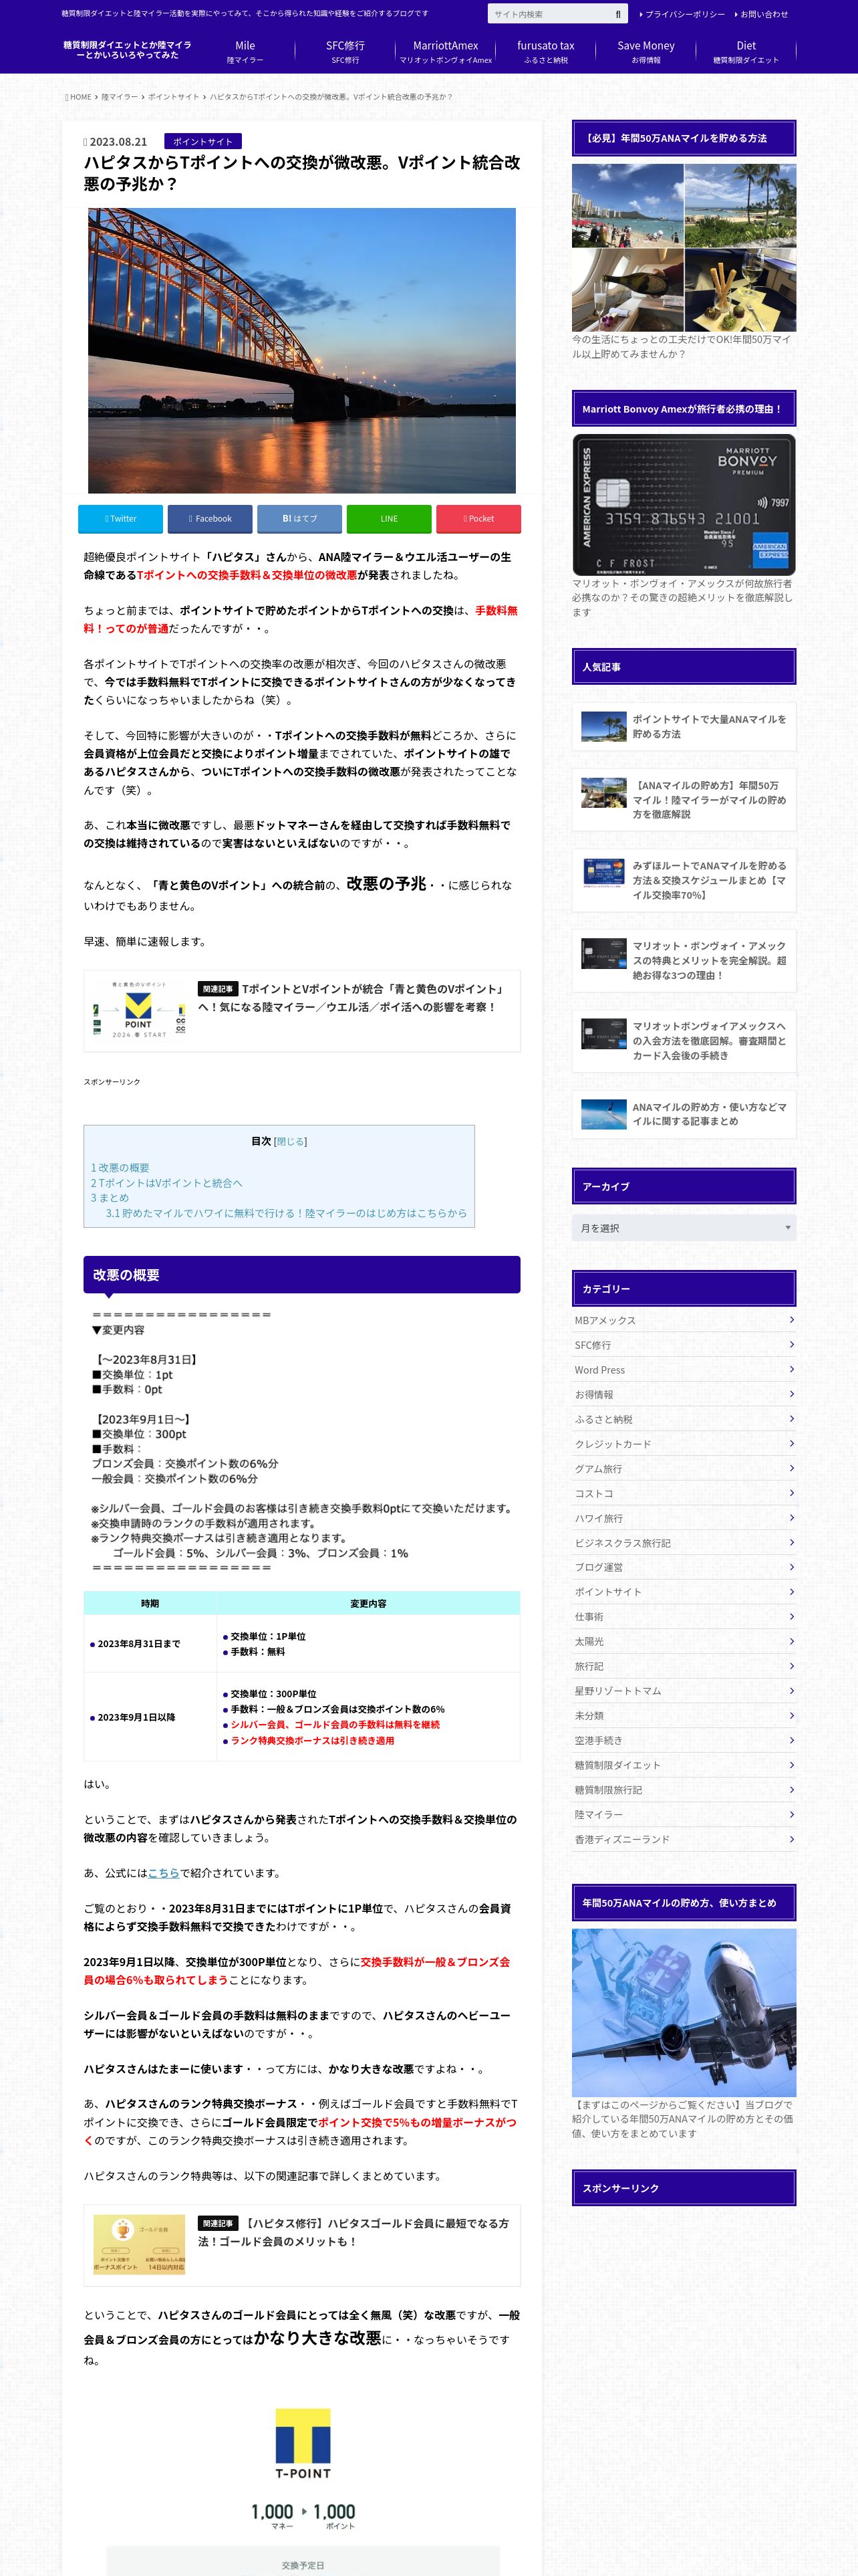Viewport: 858px width, 2576px height.
Task: Click the ポイントサイト category tag
Action: pyautogui.click(x=202, y=142)
